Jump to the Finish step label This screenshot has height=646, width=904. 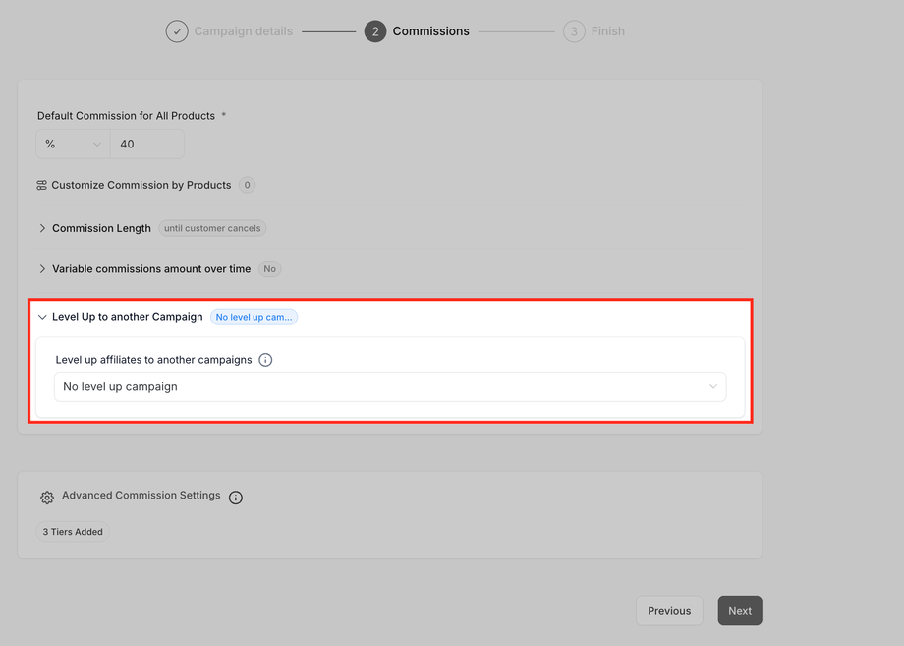point(607,31)
